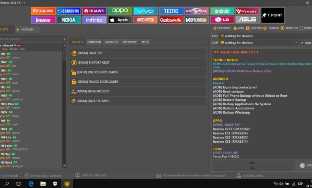The height and width of the screenshot is (188, 312).
Task: Select the Asus brand button
Action: 248,20
